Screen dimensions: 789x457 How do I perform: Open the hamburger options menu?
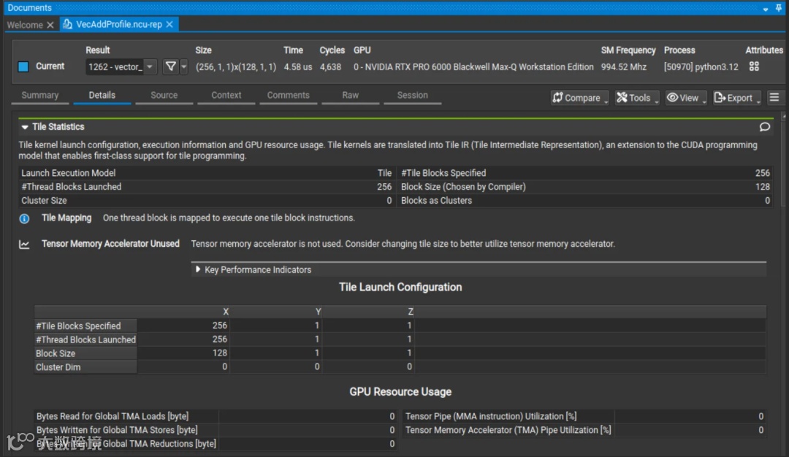tap(774, 97)
